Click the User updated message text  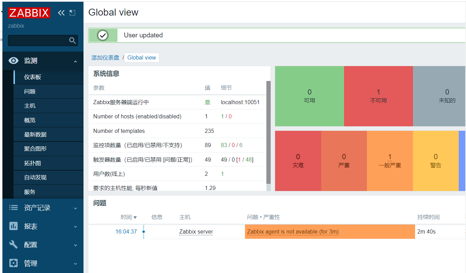[x=143, y=35]
